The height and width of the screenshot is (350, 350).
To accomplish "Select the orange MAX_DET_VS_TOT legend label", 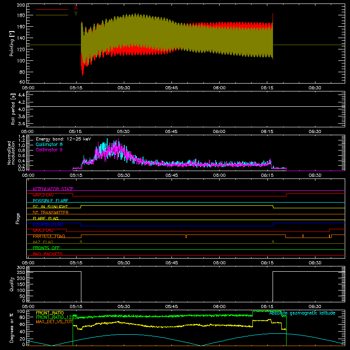I will click(x=54, y=322).
